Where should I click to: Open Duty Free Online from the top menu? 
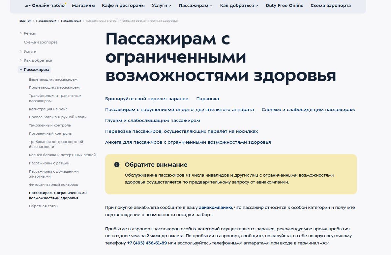coord(285,5)
